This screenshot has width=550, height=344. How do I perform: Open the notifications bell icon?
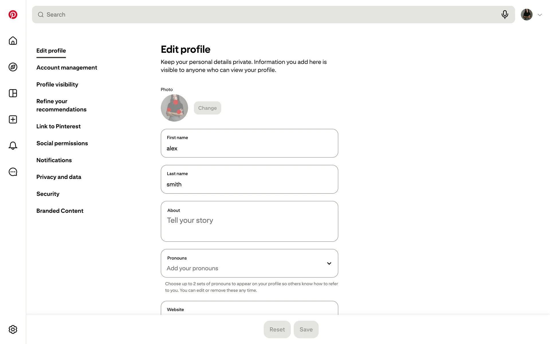[x=13, y=146]
